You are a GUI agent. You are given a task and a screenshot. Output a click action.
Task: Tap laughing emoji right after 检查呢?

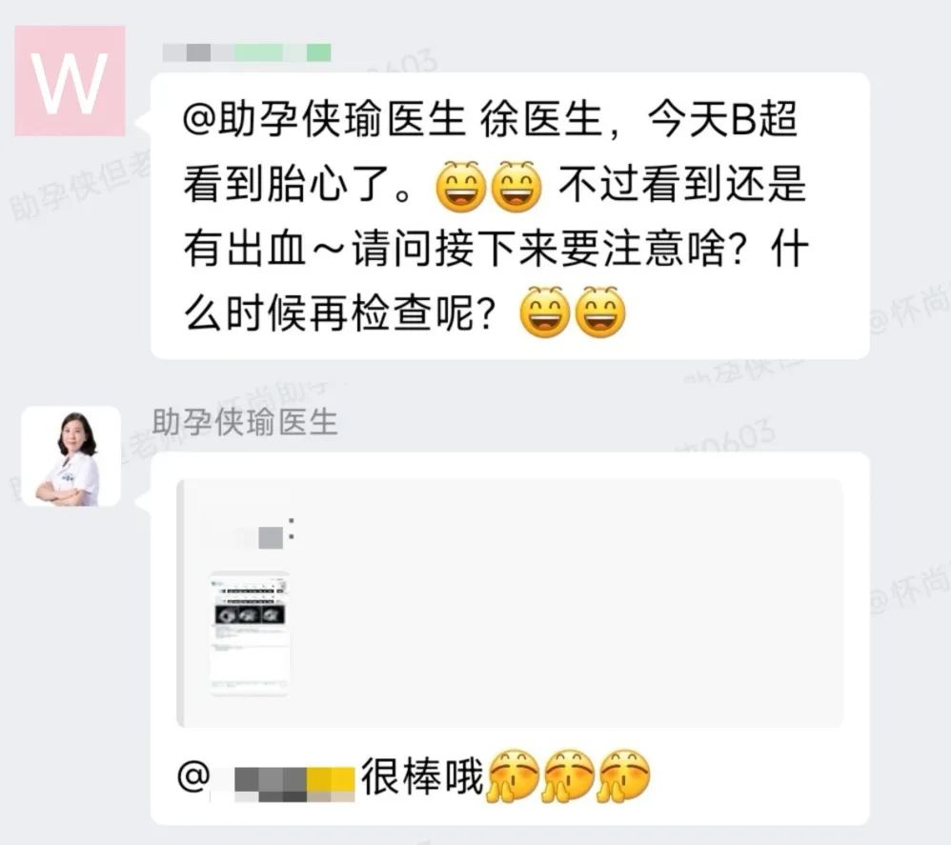click(x=545, y=312)
